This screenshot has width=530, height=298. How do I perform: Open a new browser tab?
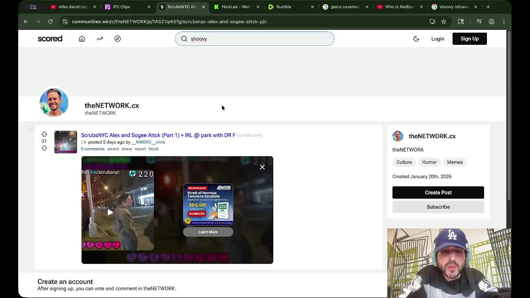click(x=488, y=7)
